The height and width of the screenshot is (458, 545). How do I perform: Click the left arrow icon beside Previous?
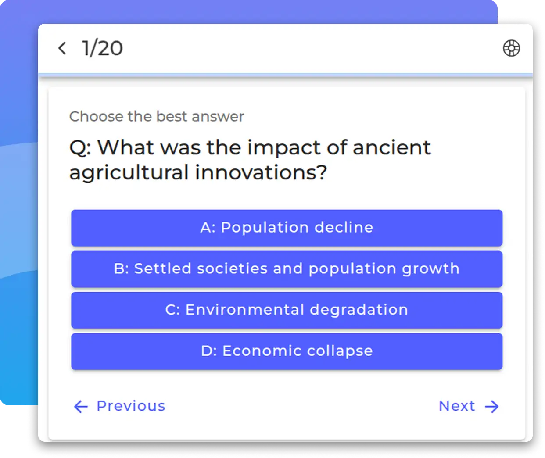click(x=81, y=407)
